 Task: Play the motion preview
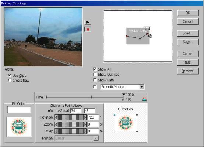[88, 22]
